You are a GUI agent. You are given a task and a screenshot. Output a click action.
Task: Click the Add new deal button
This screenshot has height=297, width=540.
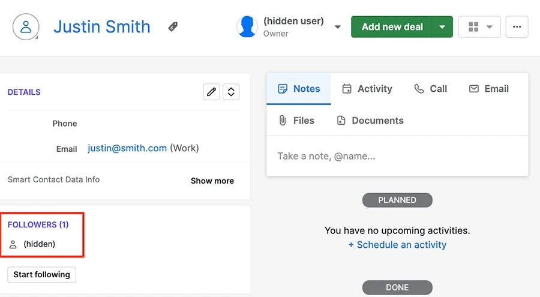pos(392,27)
